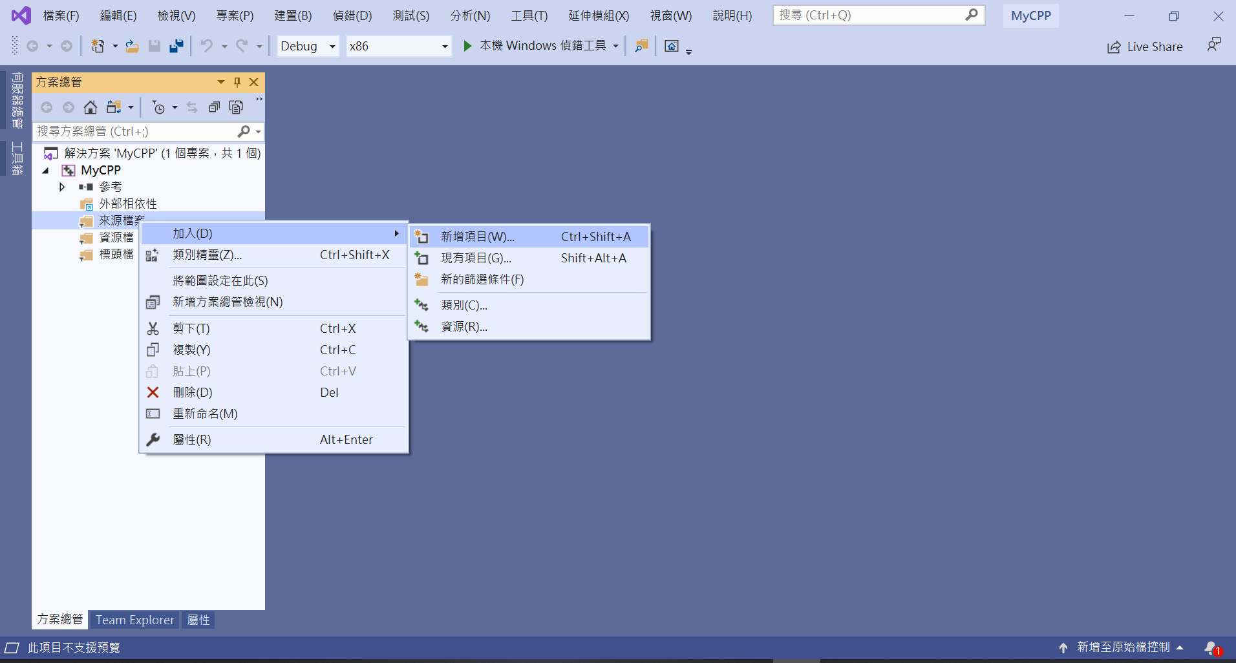
Task: Expand the 參考 tree node
Action: (62, 187)
